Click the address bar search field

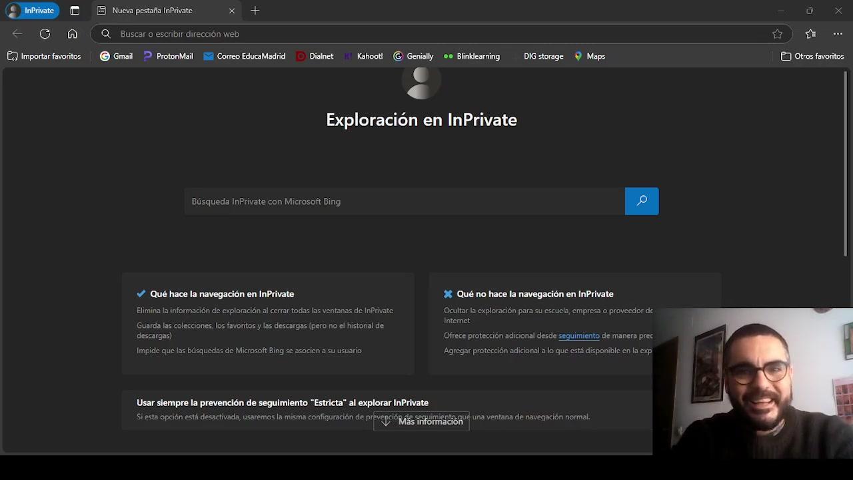pos(441,34)
